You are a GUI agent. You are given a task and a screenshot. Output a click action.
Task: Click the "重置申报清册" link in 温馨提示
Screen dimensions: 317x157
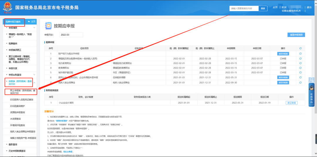(x=61, y=121)
